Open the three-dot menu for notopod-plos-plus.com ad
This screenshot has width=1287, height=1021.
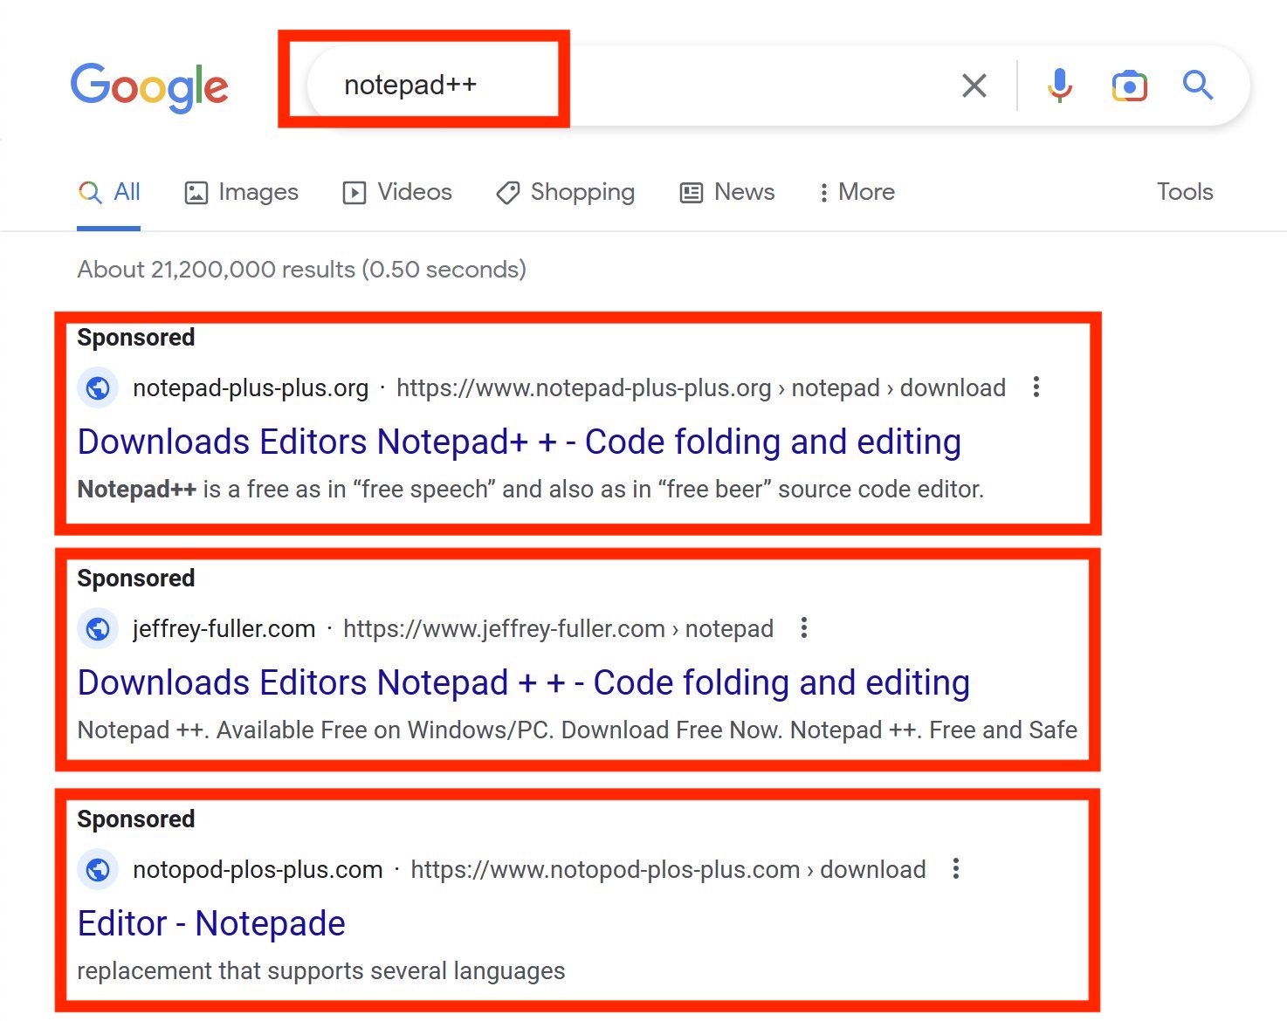click(956, 868)
